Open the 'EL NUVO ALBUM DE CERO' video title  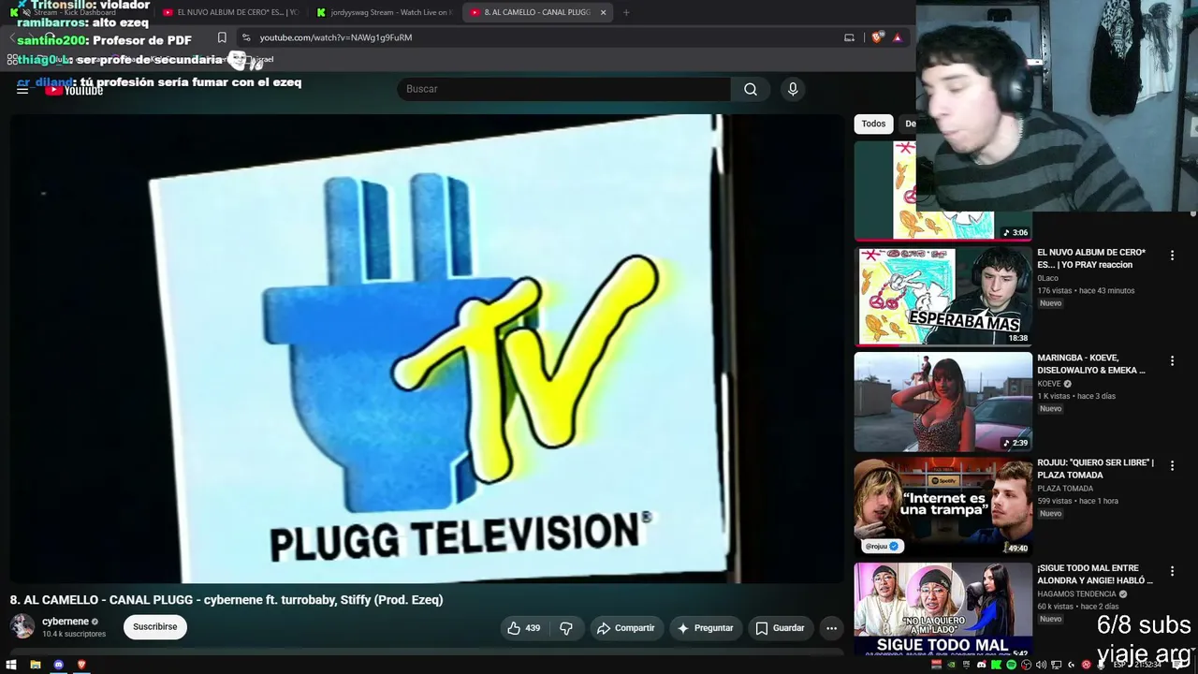tap(1091, 258)
